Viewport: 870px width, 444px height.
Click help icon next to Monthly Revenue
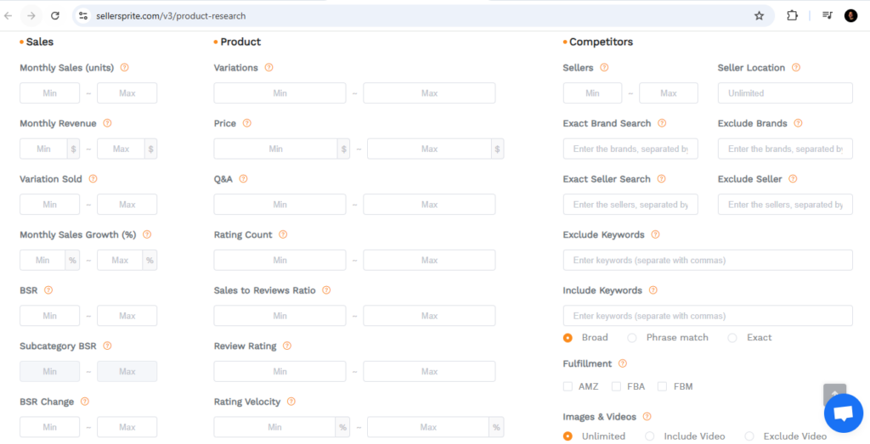(x=107, y=123)
